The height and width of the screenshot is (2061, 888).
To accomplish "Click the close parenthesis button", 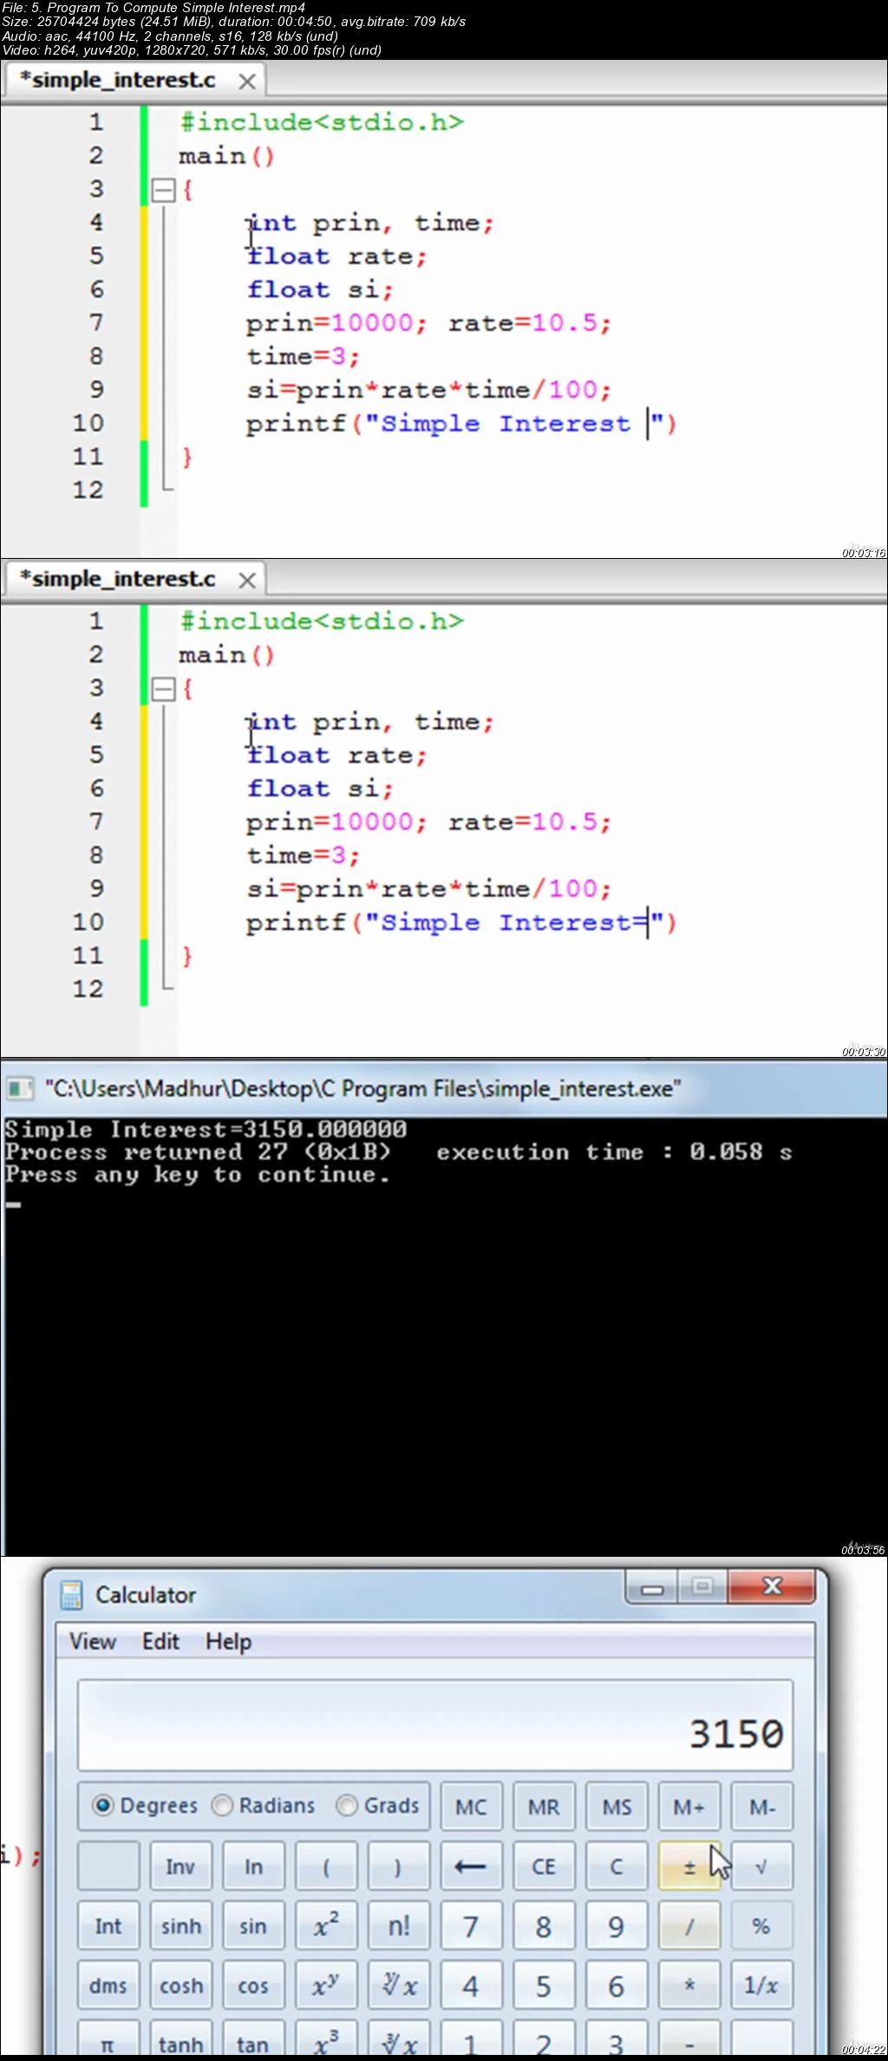I will 398,1866.
